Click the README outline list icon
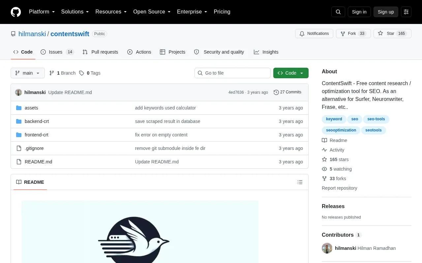Image resolution: width=422 pixels, height=263 pixels. [300, 182]
